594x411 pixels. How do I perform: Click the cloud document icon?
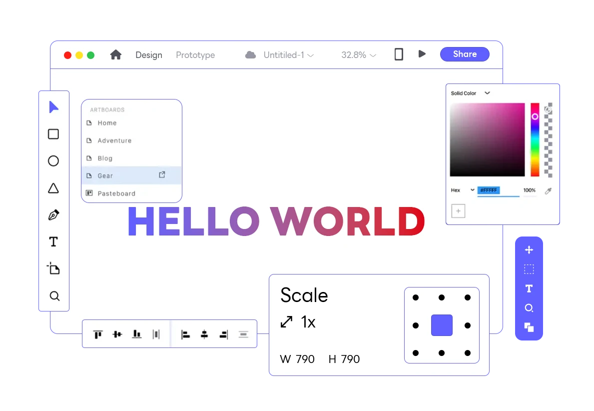point(250,55)
